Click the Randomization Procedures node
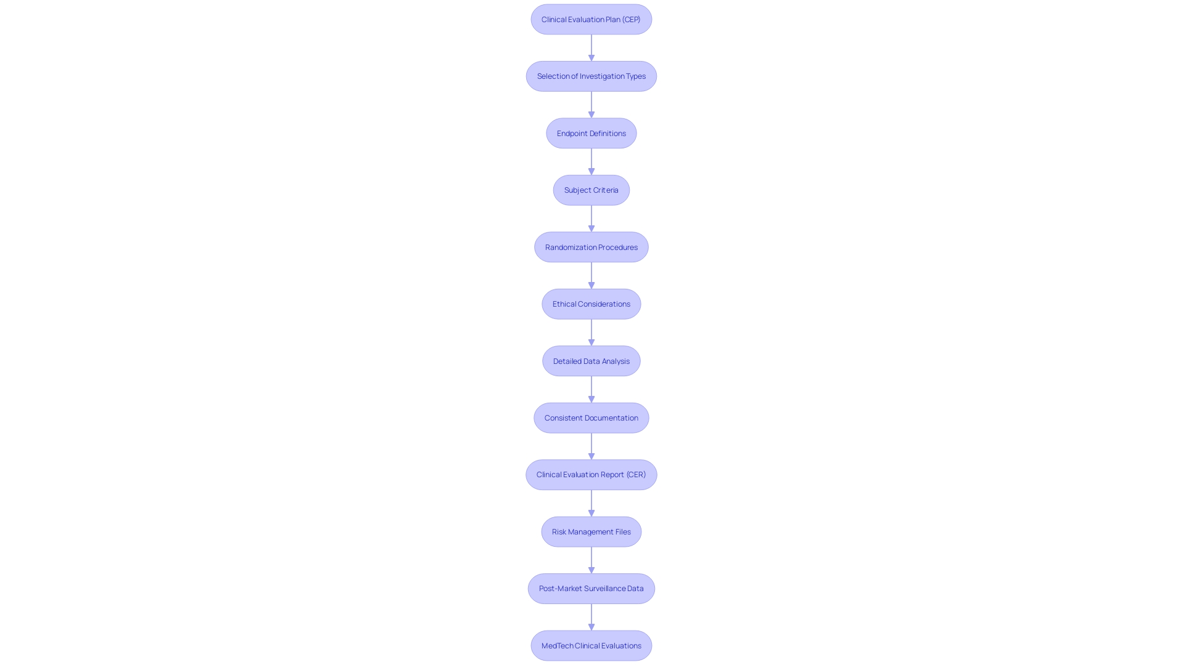This screenshot has width=1183, height=665. [x=591, y=246]
